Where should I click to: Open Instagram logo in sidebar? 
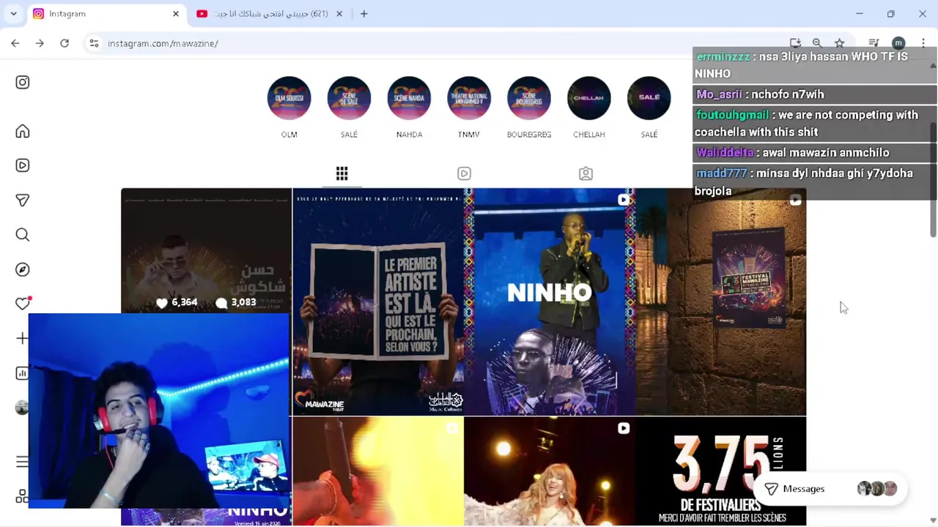click(x=23, y=82)
